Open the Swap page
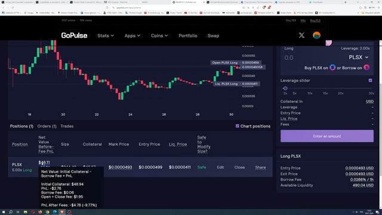The width and height of the screenshot is (382, 215). [213, 36]
